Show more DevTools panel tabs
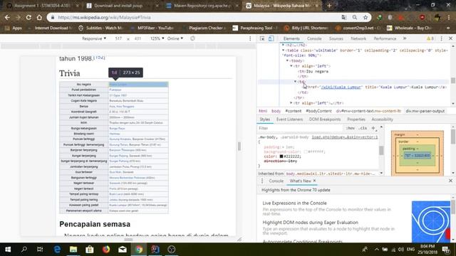This screenshot has height=256, width=456. [x=405, y=38]
